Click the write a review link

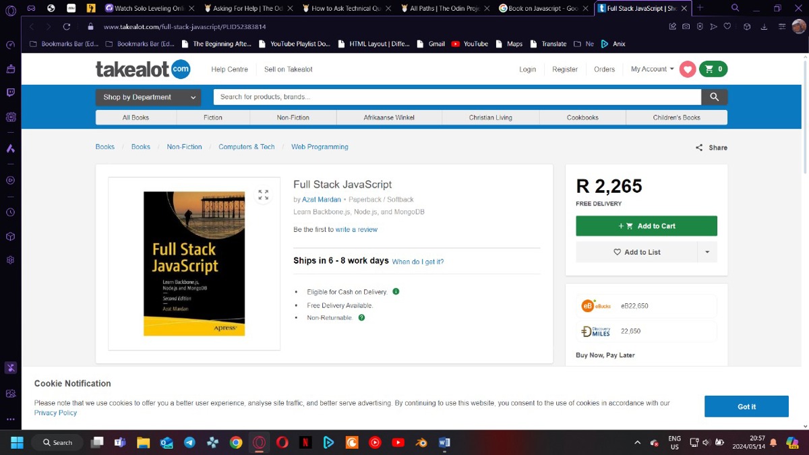pyautogui.click(x=357, y=230)
